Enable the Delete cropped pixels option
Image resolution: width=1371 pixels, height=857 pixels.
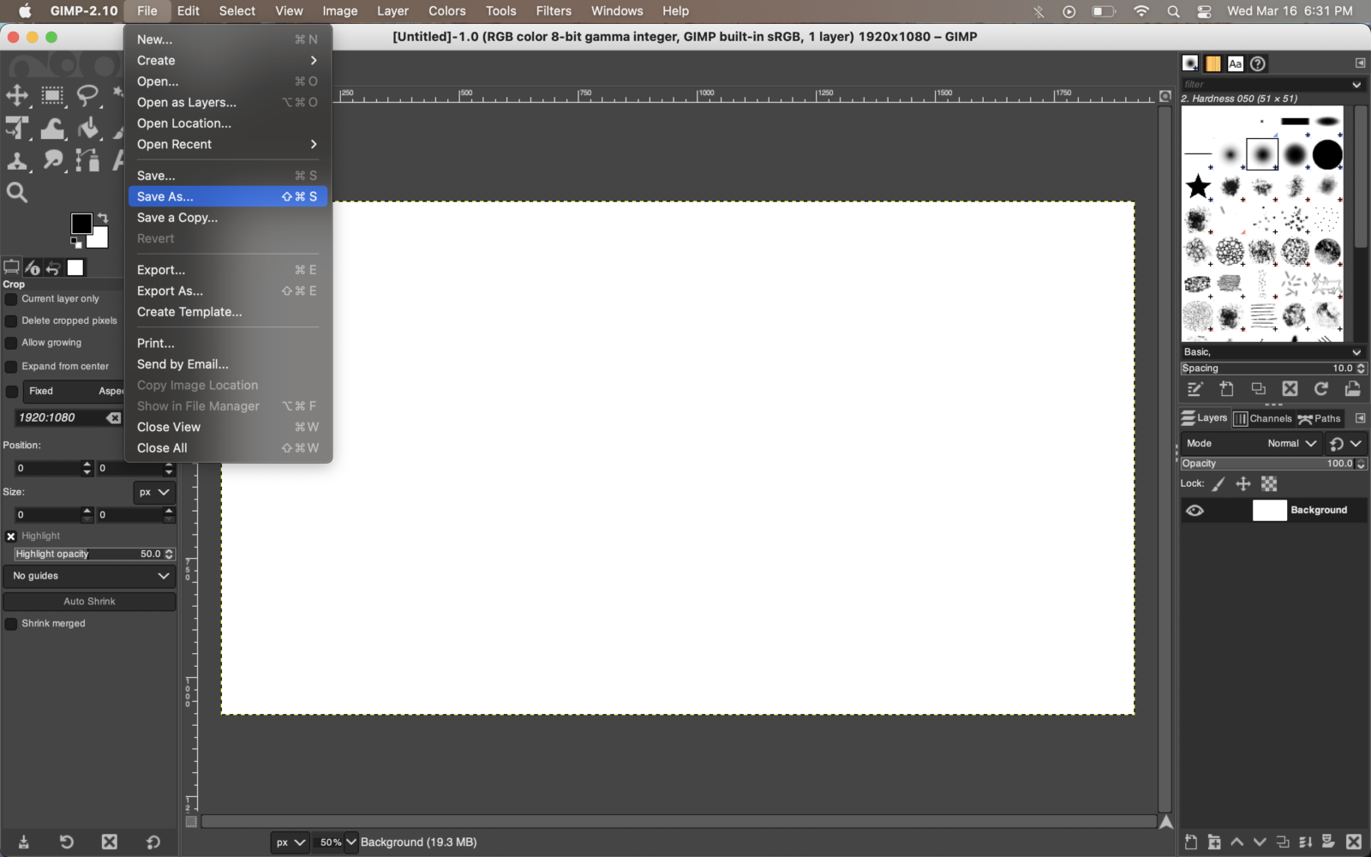click(11, 321)
